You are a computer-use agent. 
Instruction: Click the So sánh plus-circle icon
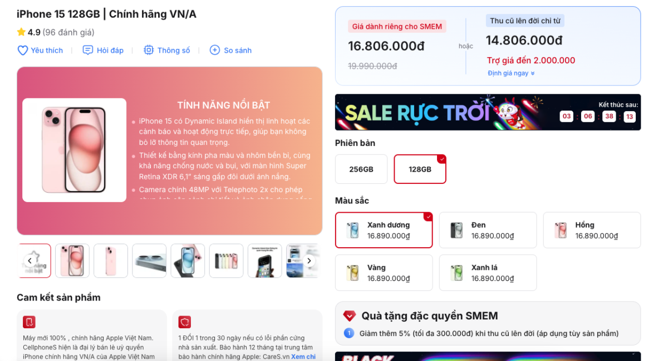(x=215, y=51)
